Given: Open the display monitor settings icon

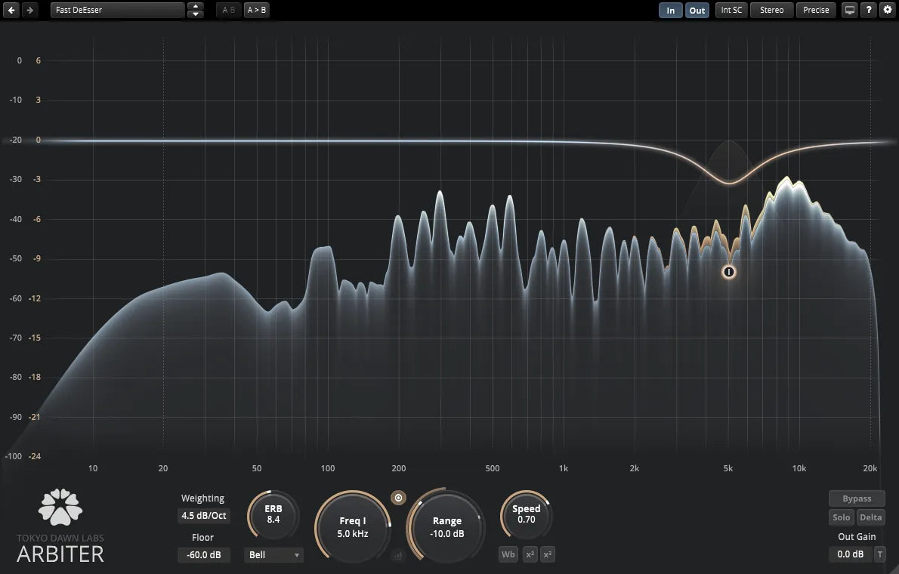Looking at the screenshot, I should pyautogui.click(x=850, y=10).
